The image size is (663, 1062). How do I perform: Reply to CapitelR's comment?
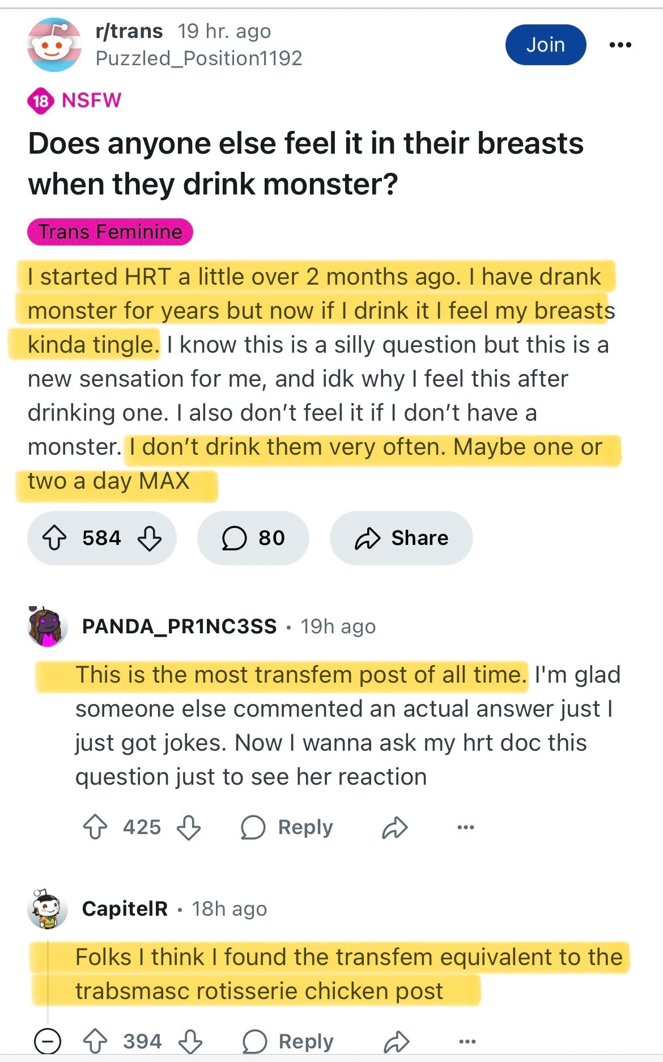[x=288, y=1041]
